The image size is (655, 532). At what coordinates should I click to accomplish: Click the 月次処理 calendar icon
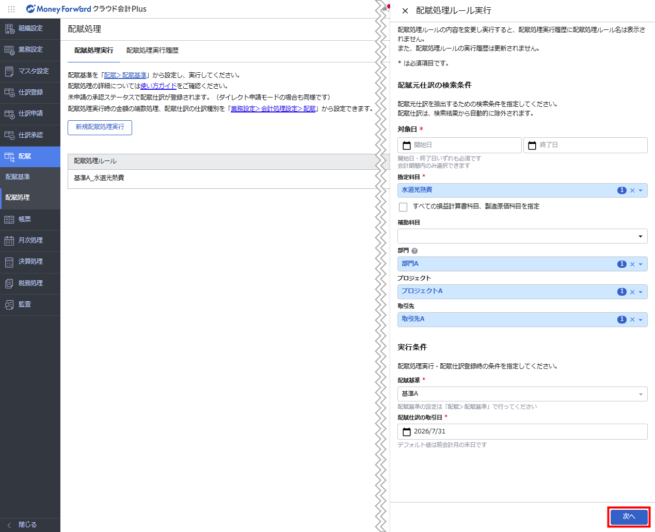click(9, 240)
